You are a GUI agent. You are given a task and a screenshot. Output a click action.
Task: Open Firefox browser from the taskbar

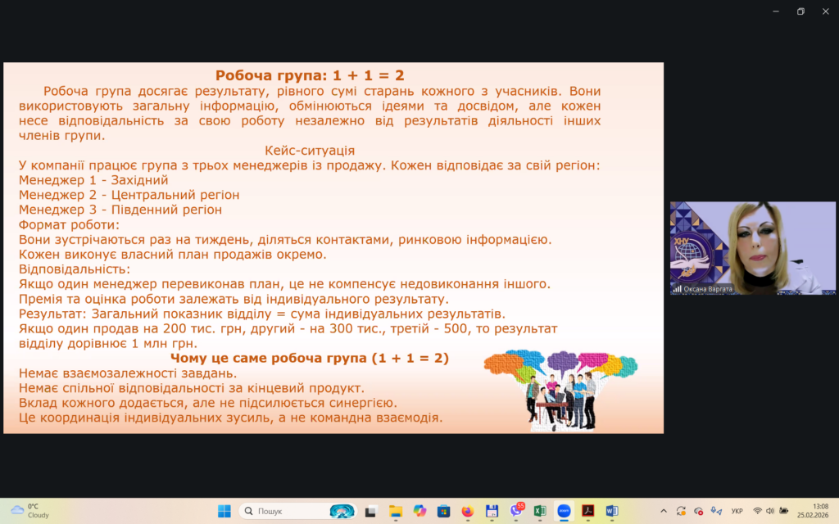[468, 511]
